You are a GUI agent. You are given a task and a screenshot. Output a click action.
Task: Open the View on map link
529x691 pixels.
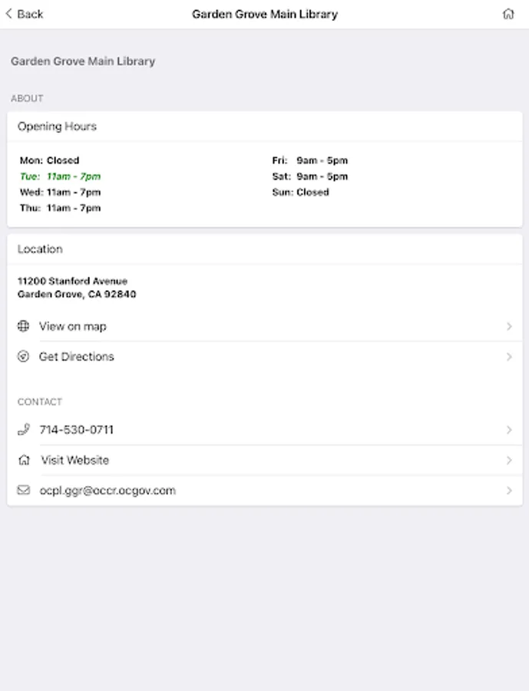pyautogui.click(x=73, y=326)
